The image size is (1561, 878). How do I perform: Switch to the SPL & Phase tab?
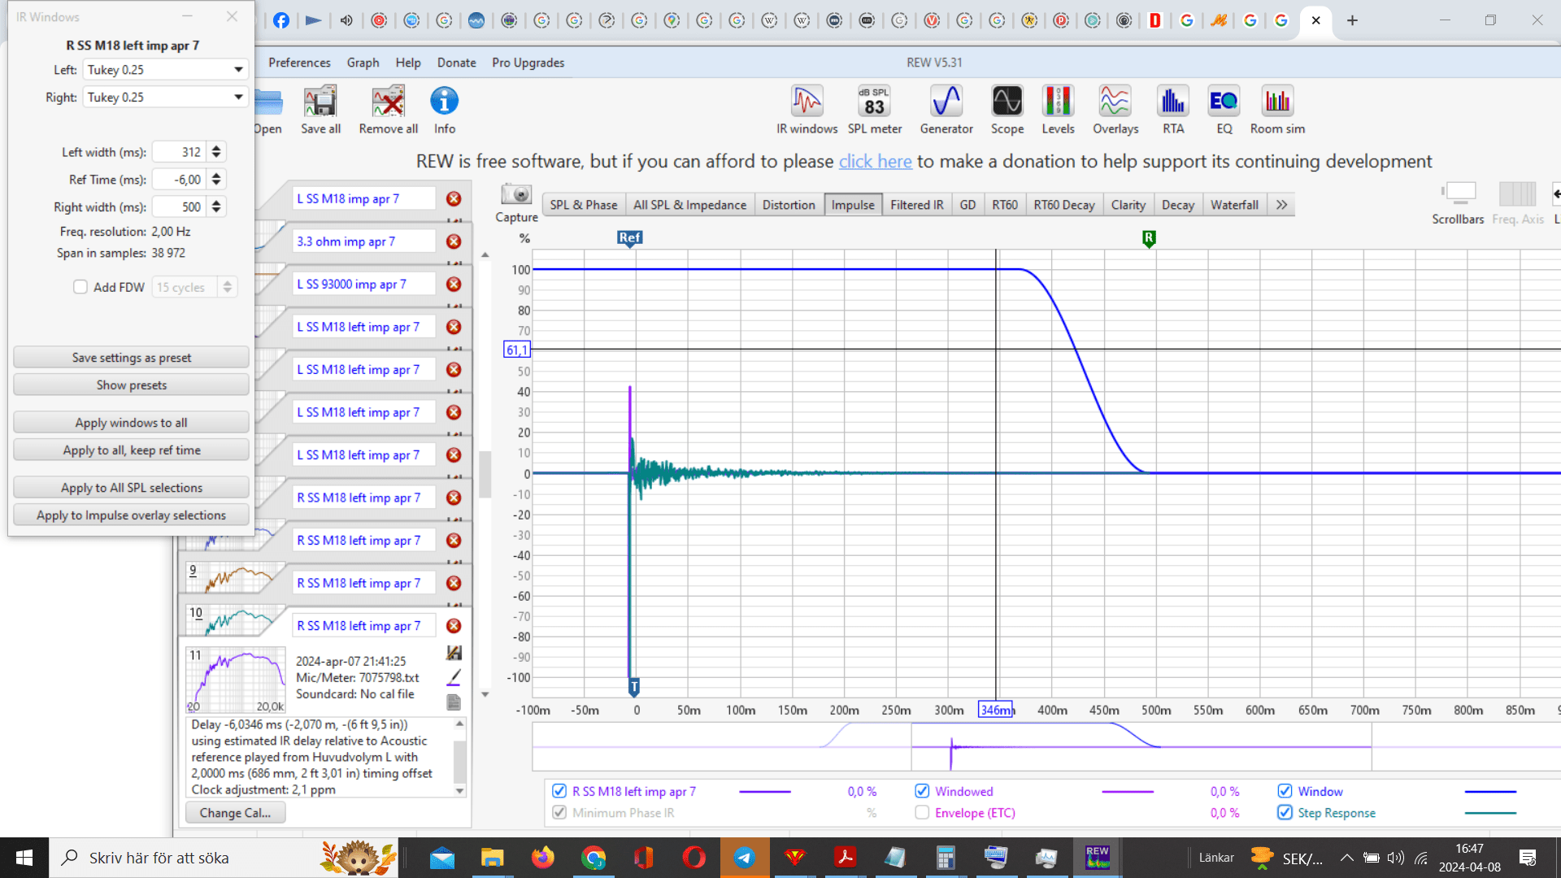(583, 205)
